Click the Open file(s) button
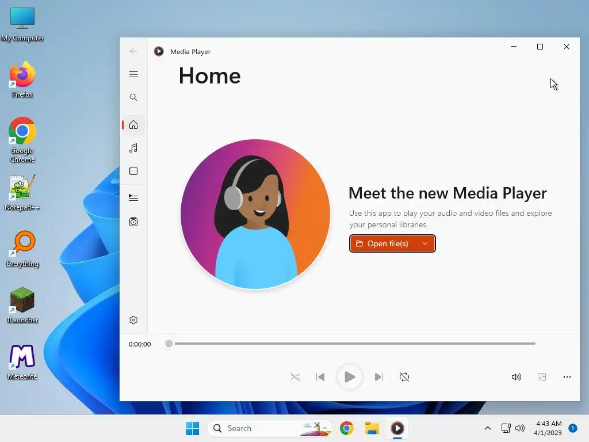This screenshot has height=442, width=589. click(x=382, y=243)
